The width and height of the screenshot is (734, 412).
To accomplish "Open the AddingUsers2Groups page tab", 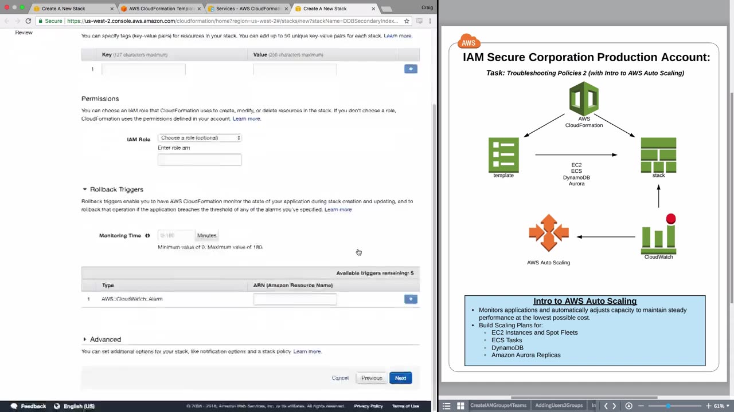I will coord(559,406).
